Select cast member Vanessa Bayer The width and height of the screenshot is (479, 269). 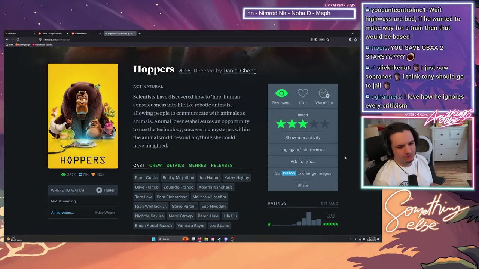tap(191, 226)
